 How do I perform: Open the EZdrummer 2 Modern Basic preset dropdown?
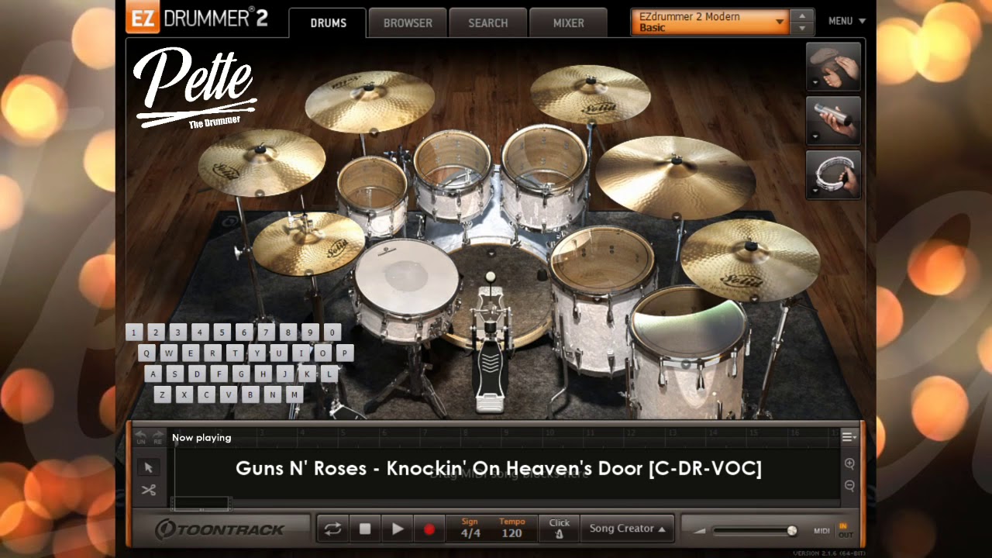click(710, 22)
